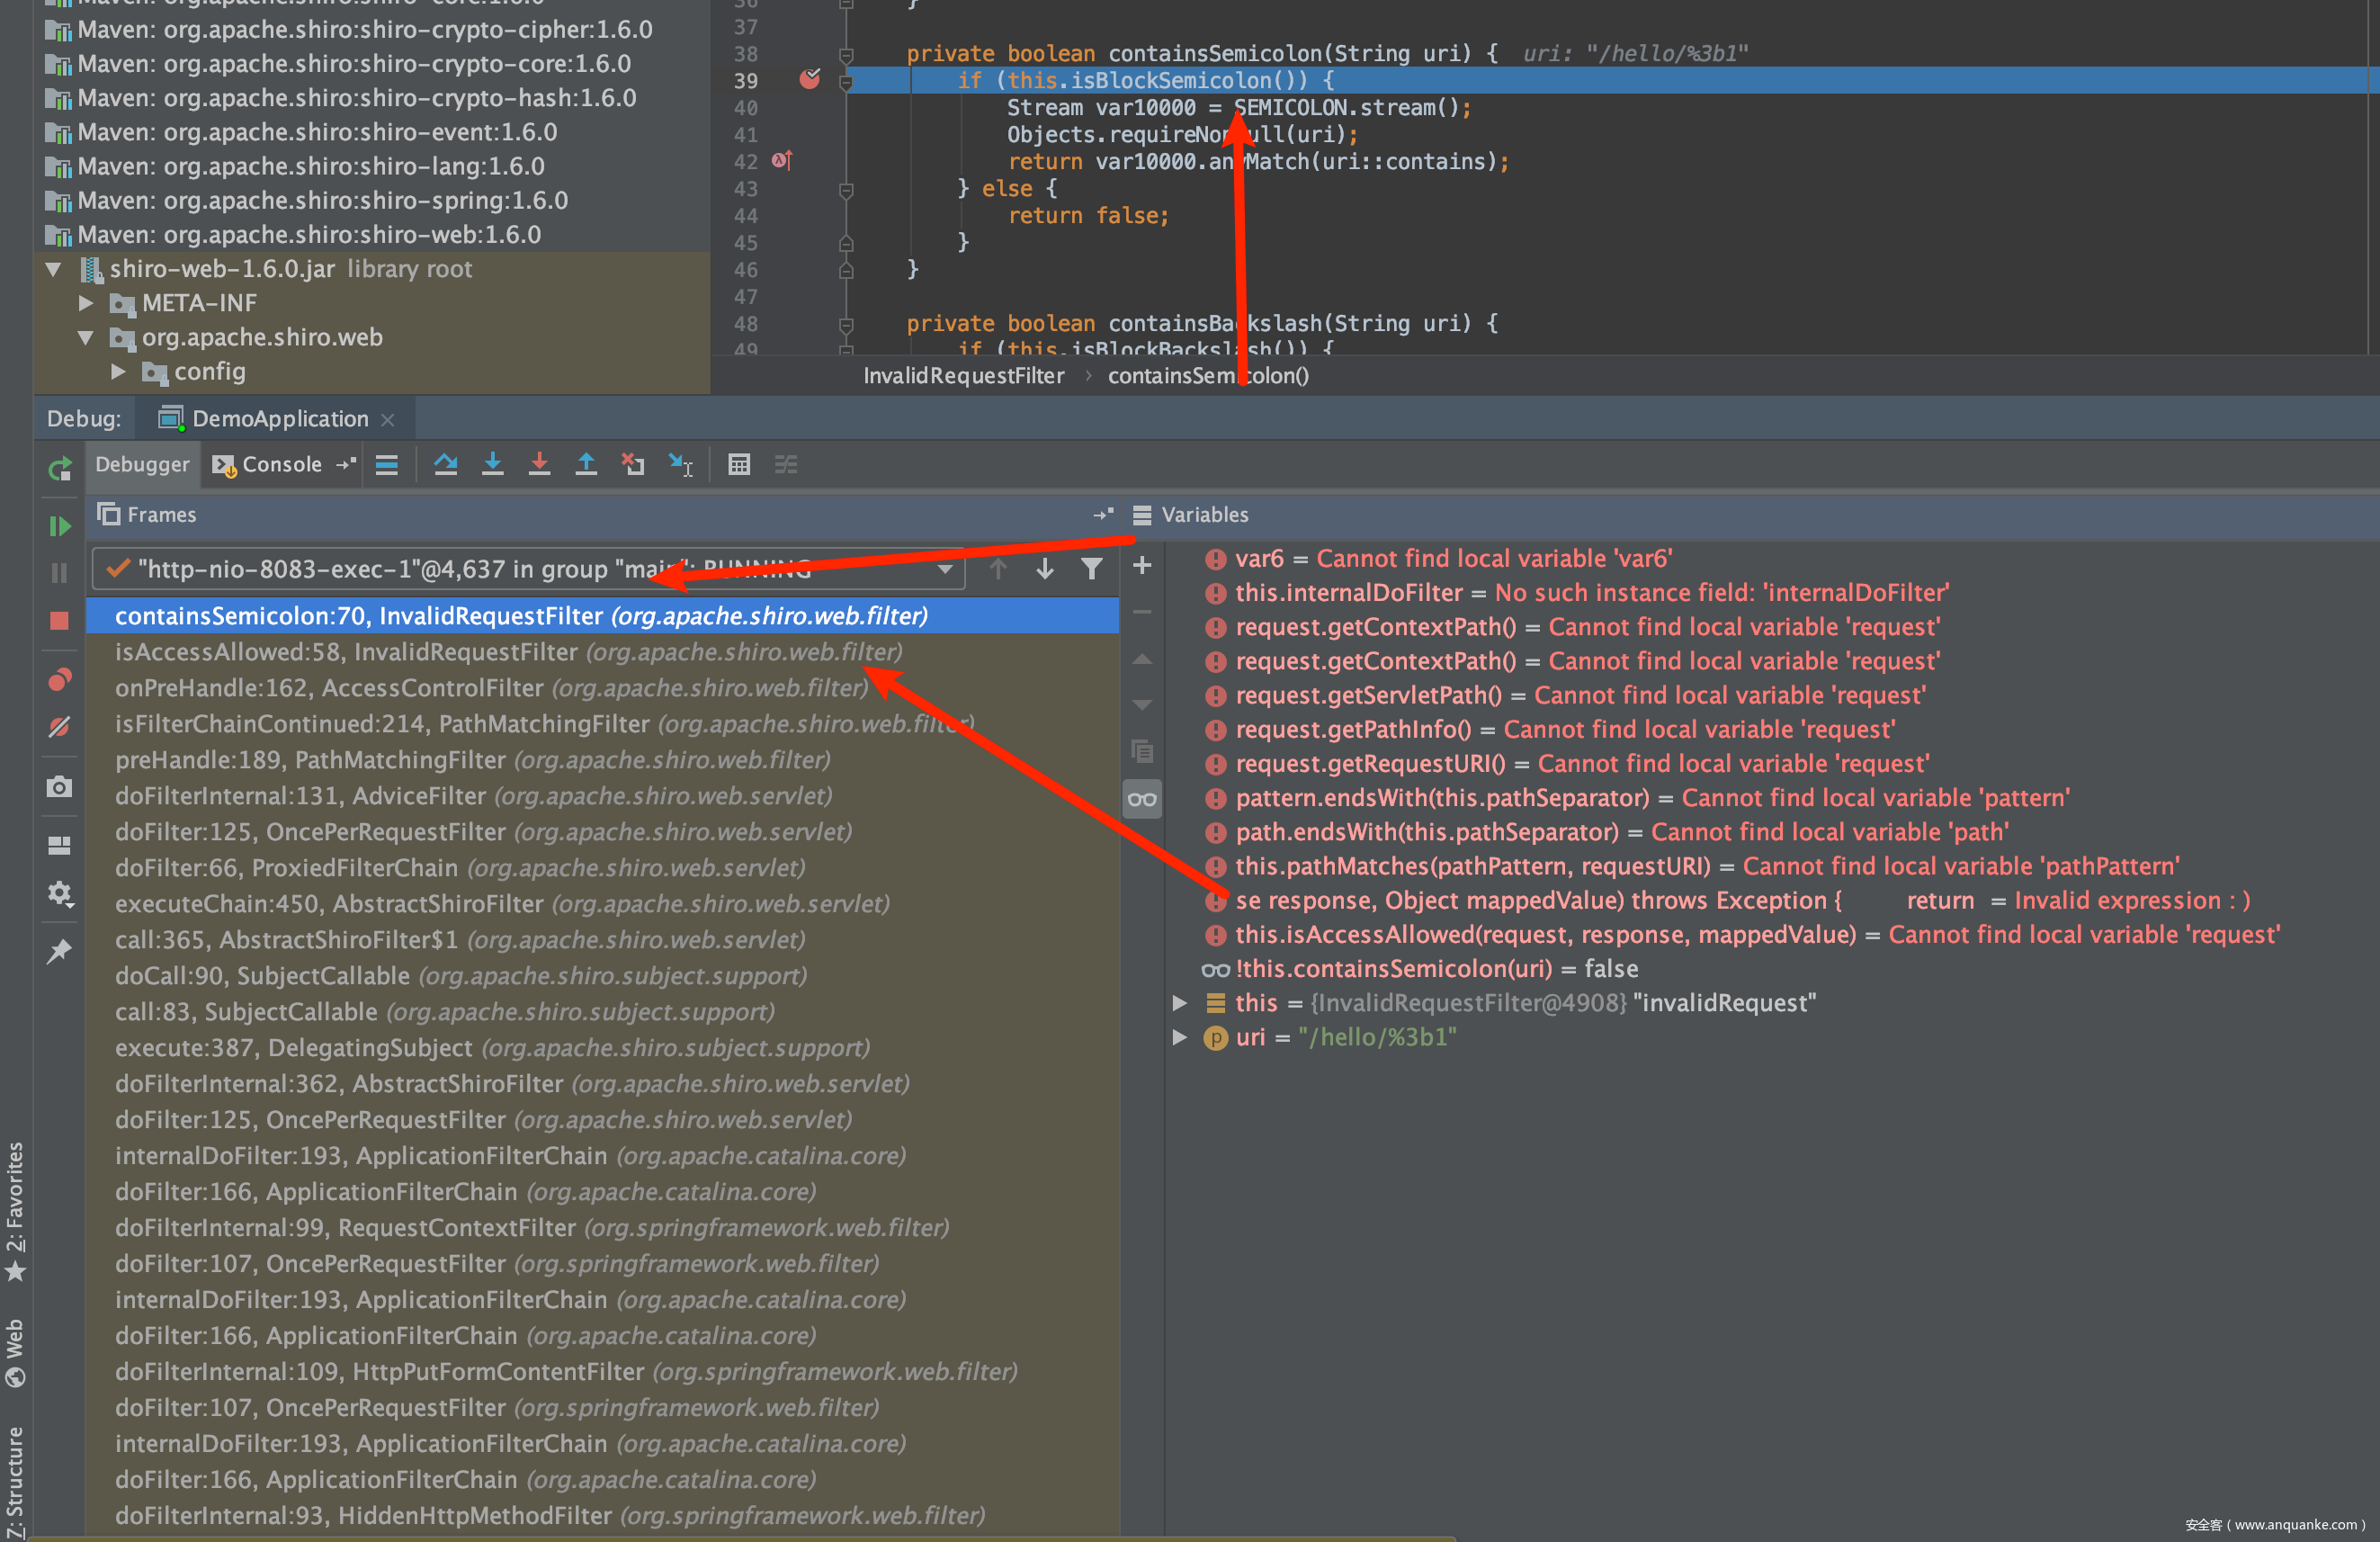Open the thread selector dropdown
This screenshot has height=1542, width=2380.
pos(944,569)
